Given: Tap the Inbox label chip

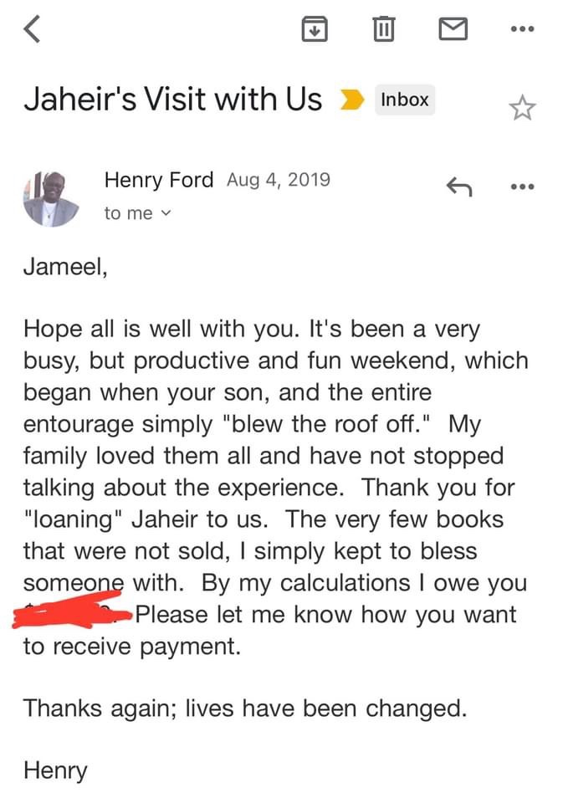Looking at the screenshot, I should (405, 100).
